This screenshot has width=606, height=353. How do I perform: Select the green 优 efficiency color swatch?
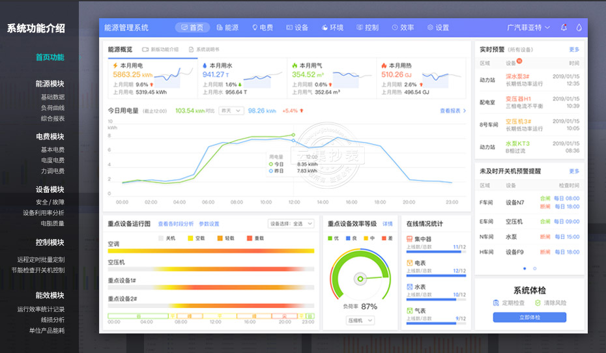(330, 238)
